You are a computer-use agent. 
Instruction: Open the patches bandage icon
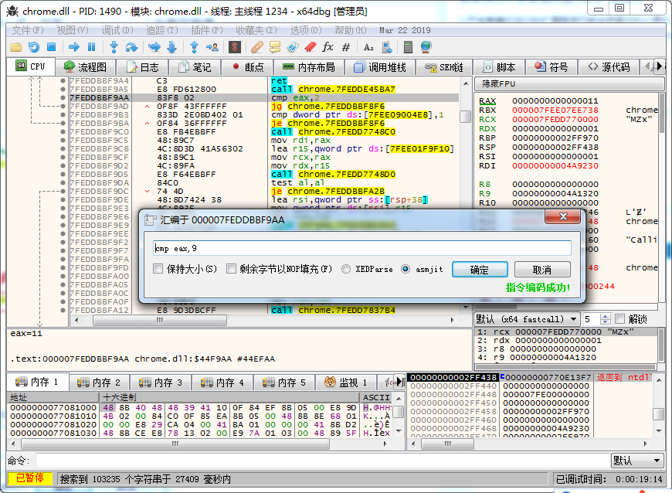click(256, 47)
